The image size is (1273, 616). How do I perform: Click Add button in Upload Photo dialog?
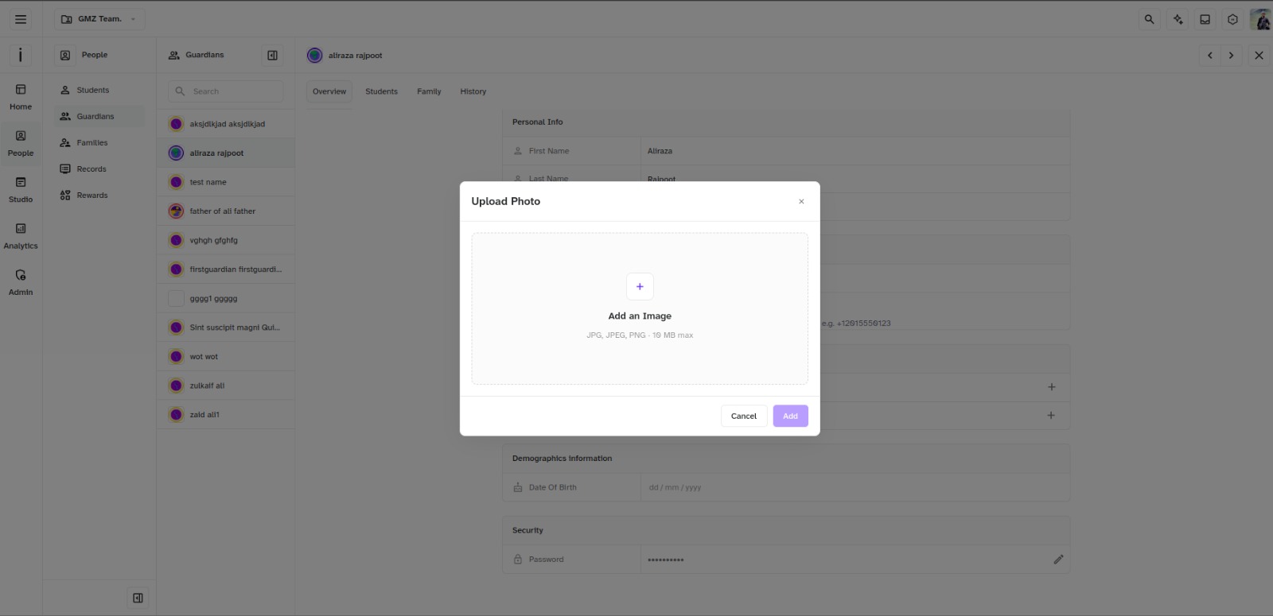pos(790,416)
